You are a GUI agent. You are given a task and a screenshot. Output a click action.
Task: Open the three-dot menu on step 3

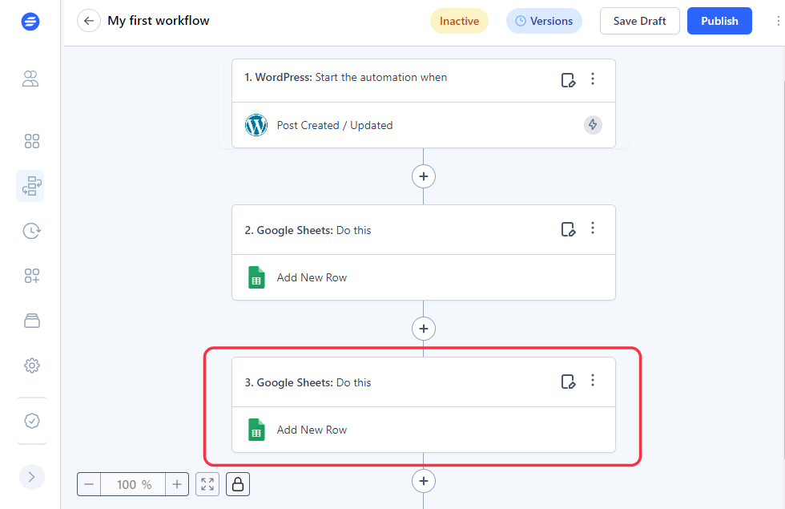pyautogui.click(x=593, y=381)
